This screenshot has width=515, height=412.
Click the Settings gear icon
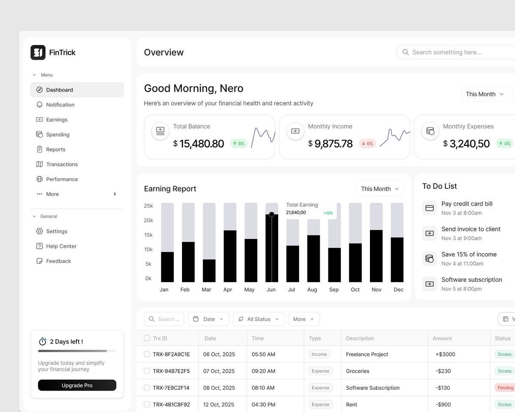39,231
